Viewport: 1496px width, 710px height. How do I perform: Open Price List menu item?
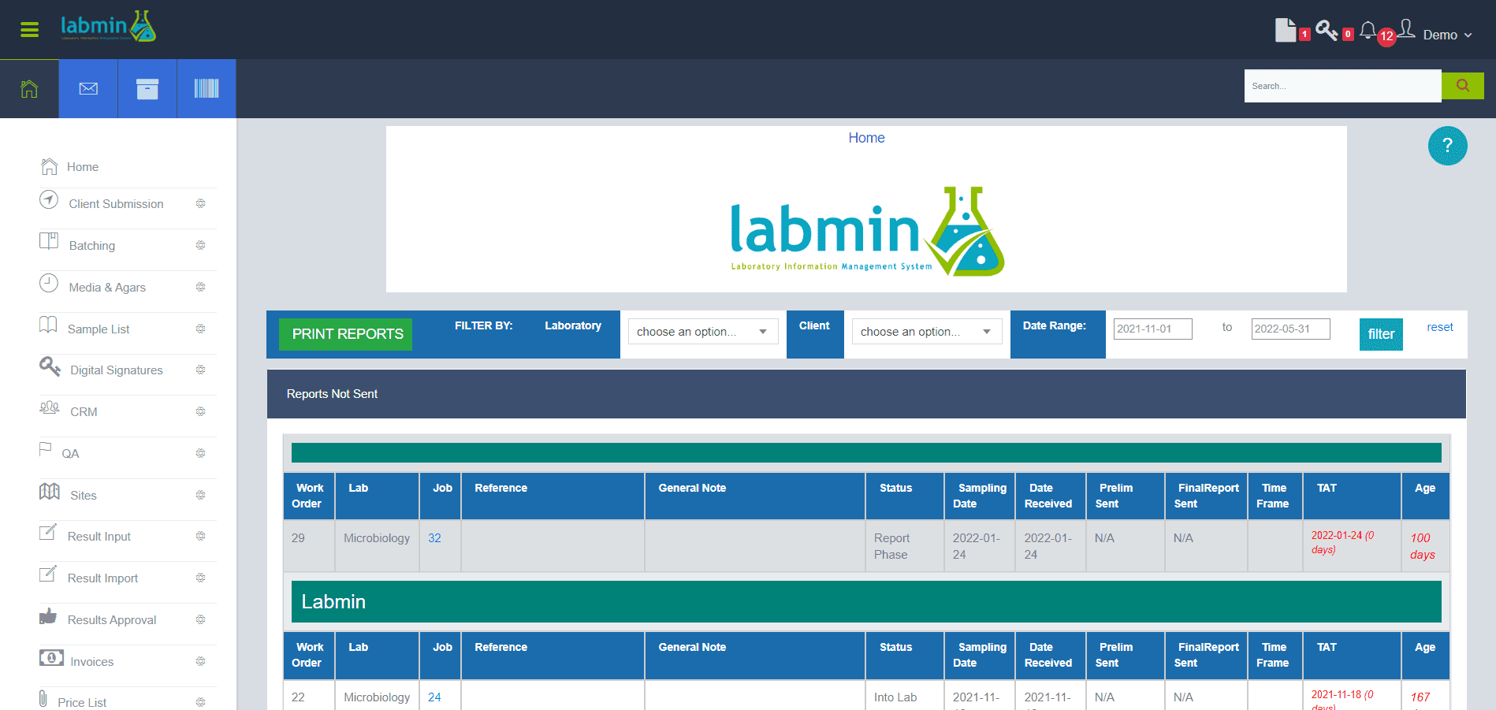click(x=82, y=702)
